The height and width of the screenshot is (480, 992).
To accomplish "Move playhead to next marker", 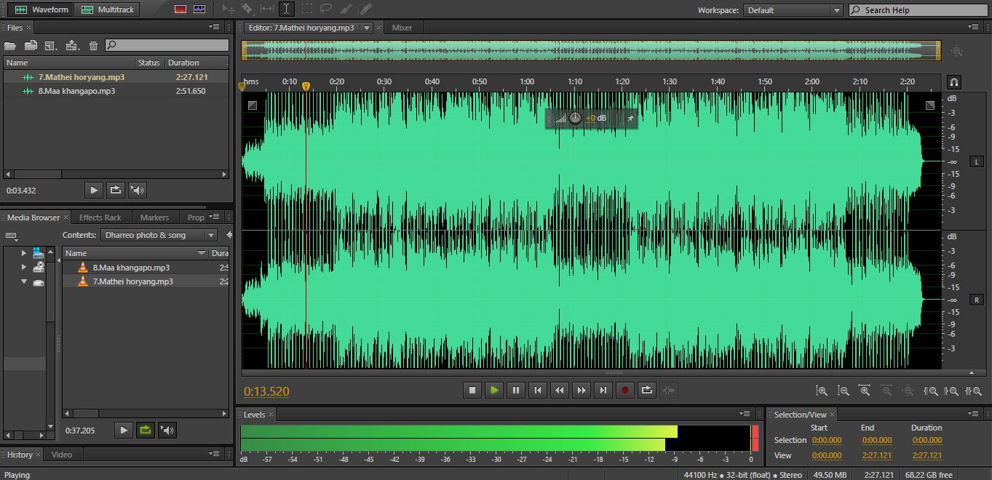I will click(x=603, y=391).
